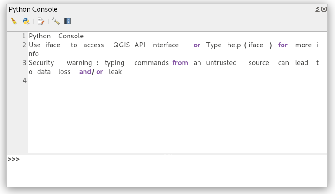Undock the Python Console panel
Screen dimensions: 335x194
pyautogui.click(x=317, y=9)
